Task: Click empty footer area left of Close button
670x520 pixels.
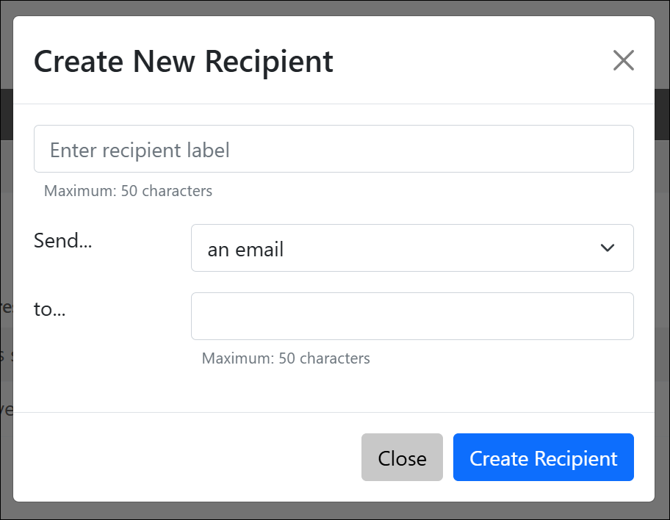Action: [x=184, y=458]
